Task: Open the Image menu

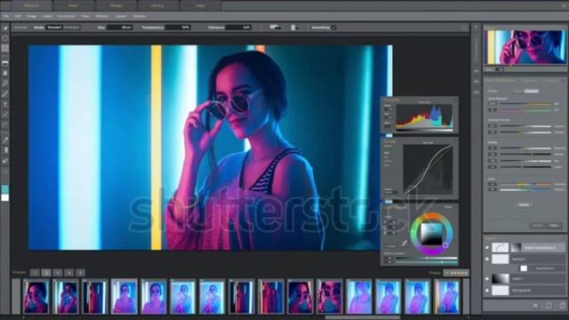Action: [32, 16]
